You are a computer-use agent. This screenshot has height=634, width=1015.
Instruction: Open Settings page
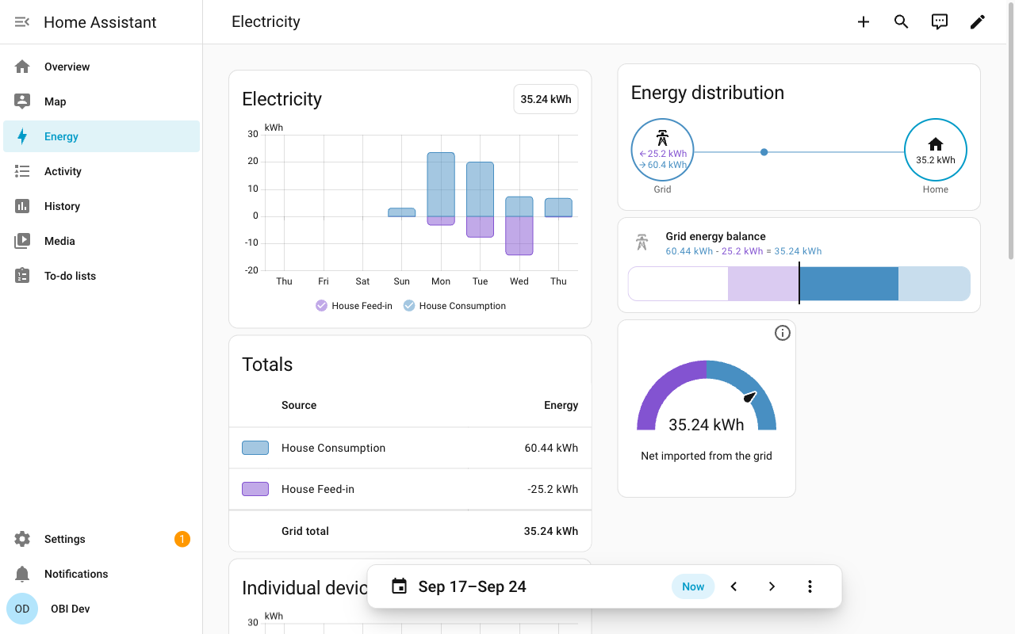point(101,539)
